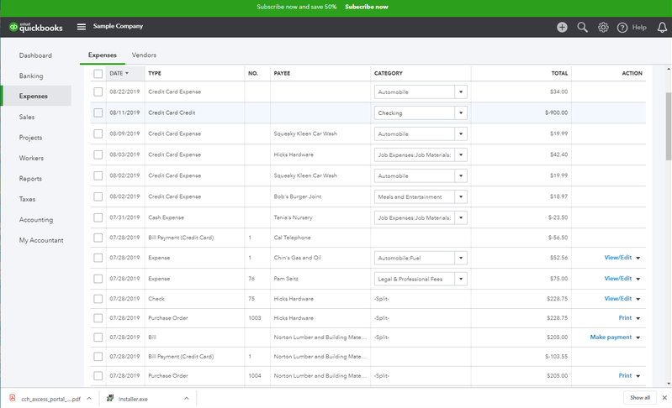Click View/Edit for Chin's Gas and Oil
The height and width of the screenshot is (408, 672).
tap(617, 258)
